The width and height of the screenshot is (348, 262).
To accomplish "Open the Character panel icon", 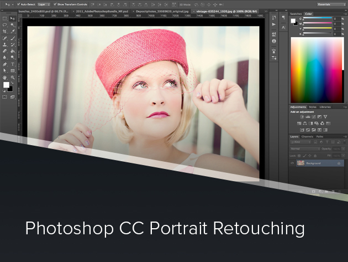I will pos(283,27).
